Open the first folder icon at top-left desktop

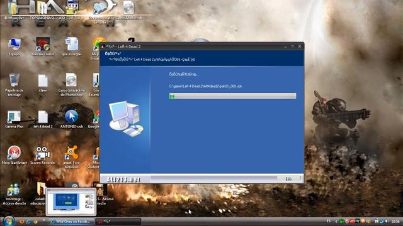tap(14, 10)
